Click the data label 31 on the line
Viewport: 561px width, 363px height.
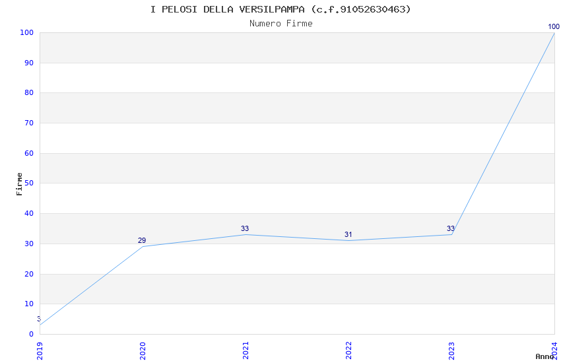tap(348, 235)
